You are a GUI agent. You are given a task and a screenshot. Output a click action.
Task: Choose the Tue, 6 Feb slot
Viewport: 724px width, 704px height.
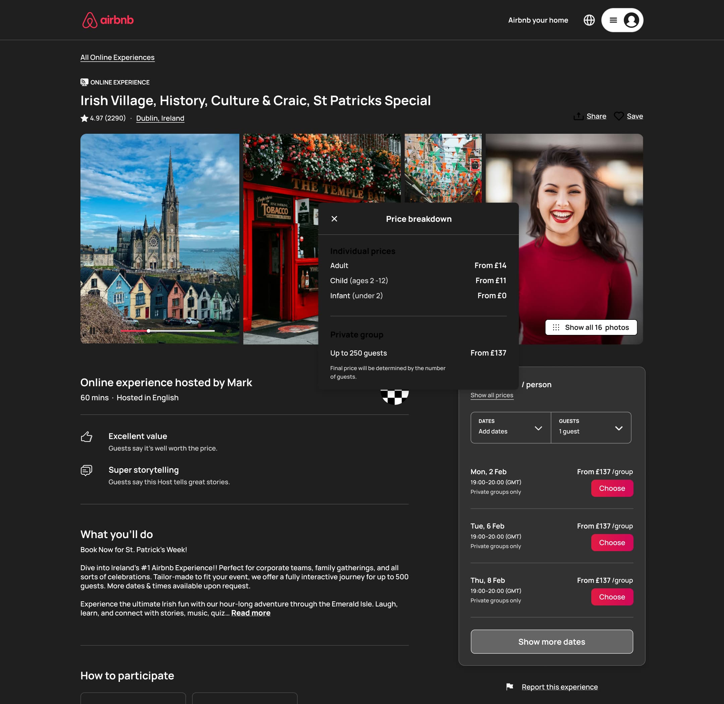coord(612,542)
